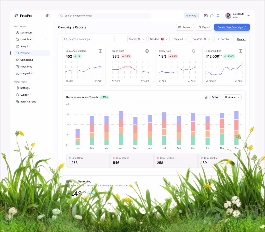Click the 560% Opportunities badge
Viewport: 265px width, 232px height.
click(x=229, y=56)
